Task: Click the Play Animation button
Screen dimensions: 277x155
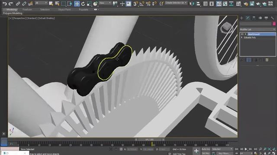Action: coord(246,149)
